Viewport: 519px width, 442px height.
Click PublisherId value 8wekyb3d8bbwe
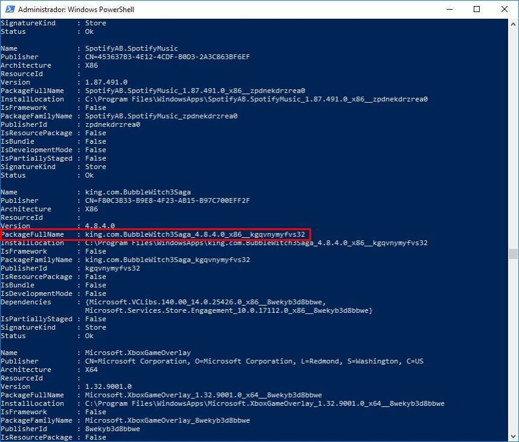(112, 429)
